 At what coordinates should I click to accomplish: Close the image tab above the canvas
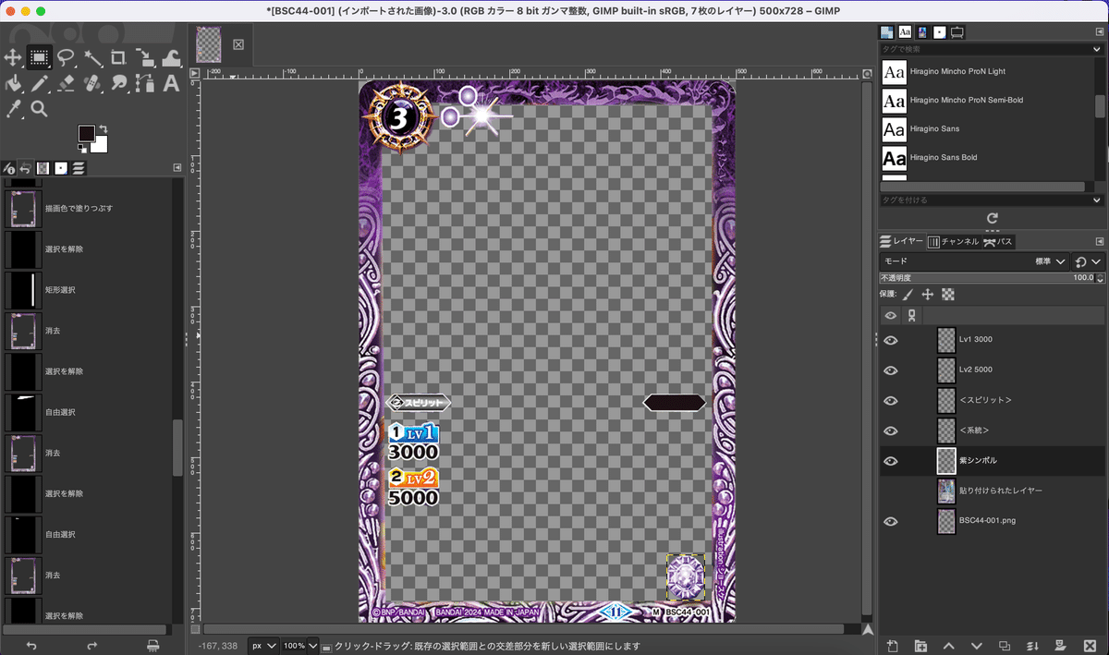coord(238,43)
